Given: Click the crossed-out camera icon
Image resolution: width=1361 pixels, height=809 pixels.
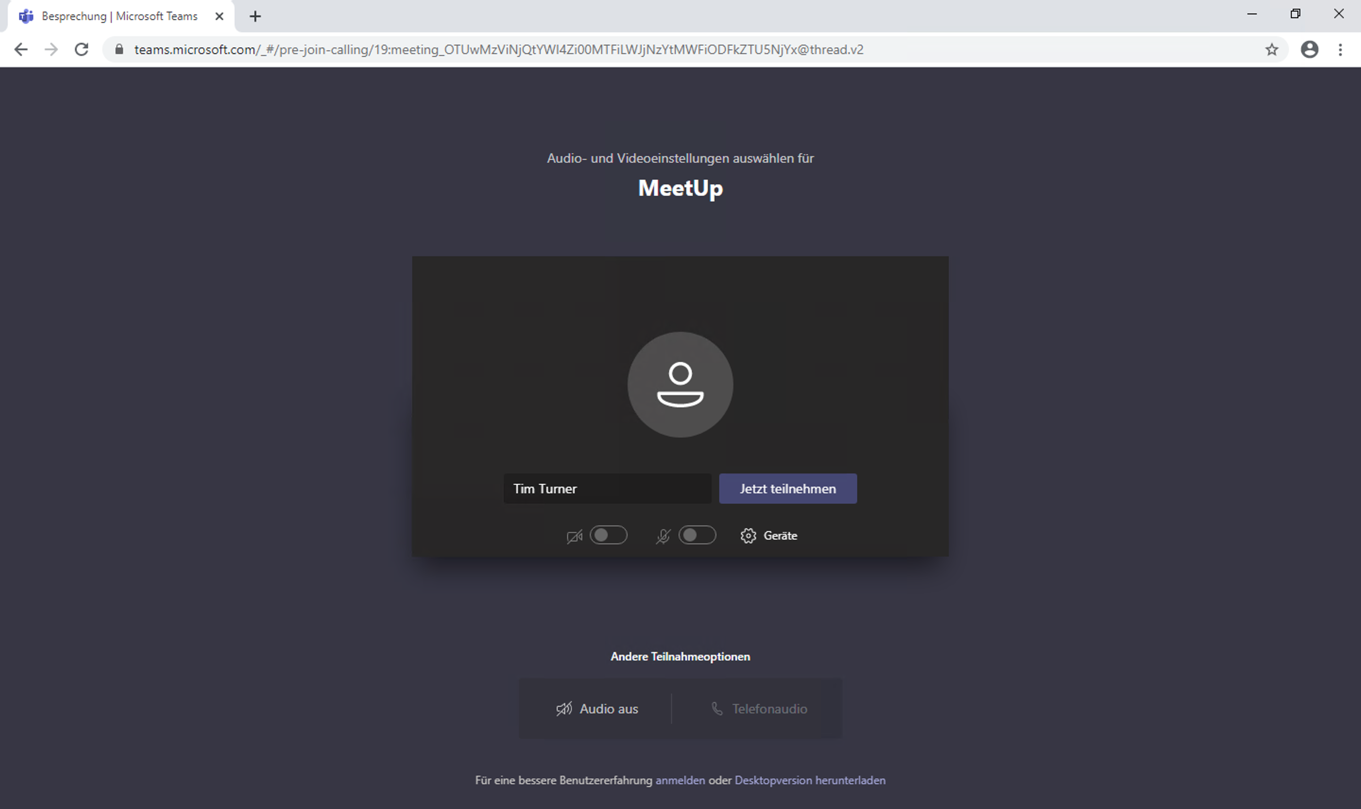Looking at the screenshot, I should pos(575,536).
